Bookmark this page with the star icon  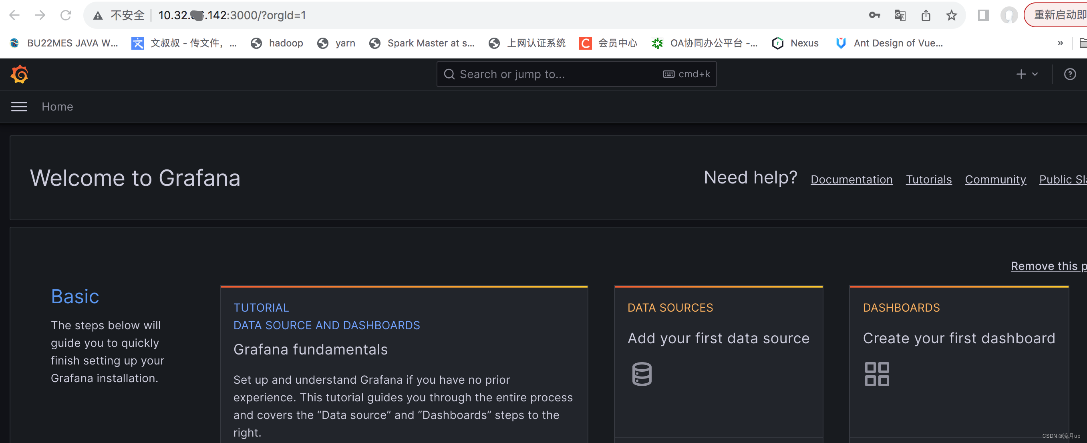(x=951, y=16)
